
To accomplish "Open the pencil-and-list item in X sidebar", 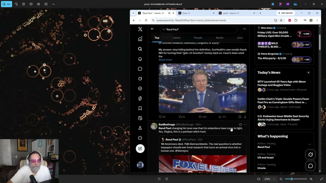I will (x=140, y=118).
